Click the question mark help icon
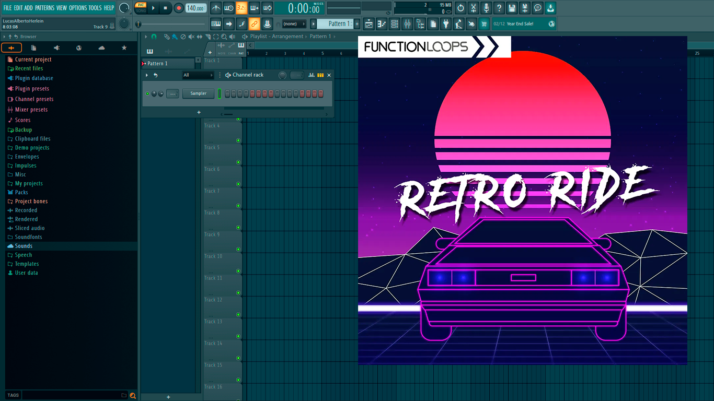Image resolution: width=714 pixels, height=401 pixels. pos(499,8)
